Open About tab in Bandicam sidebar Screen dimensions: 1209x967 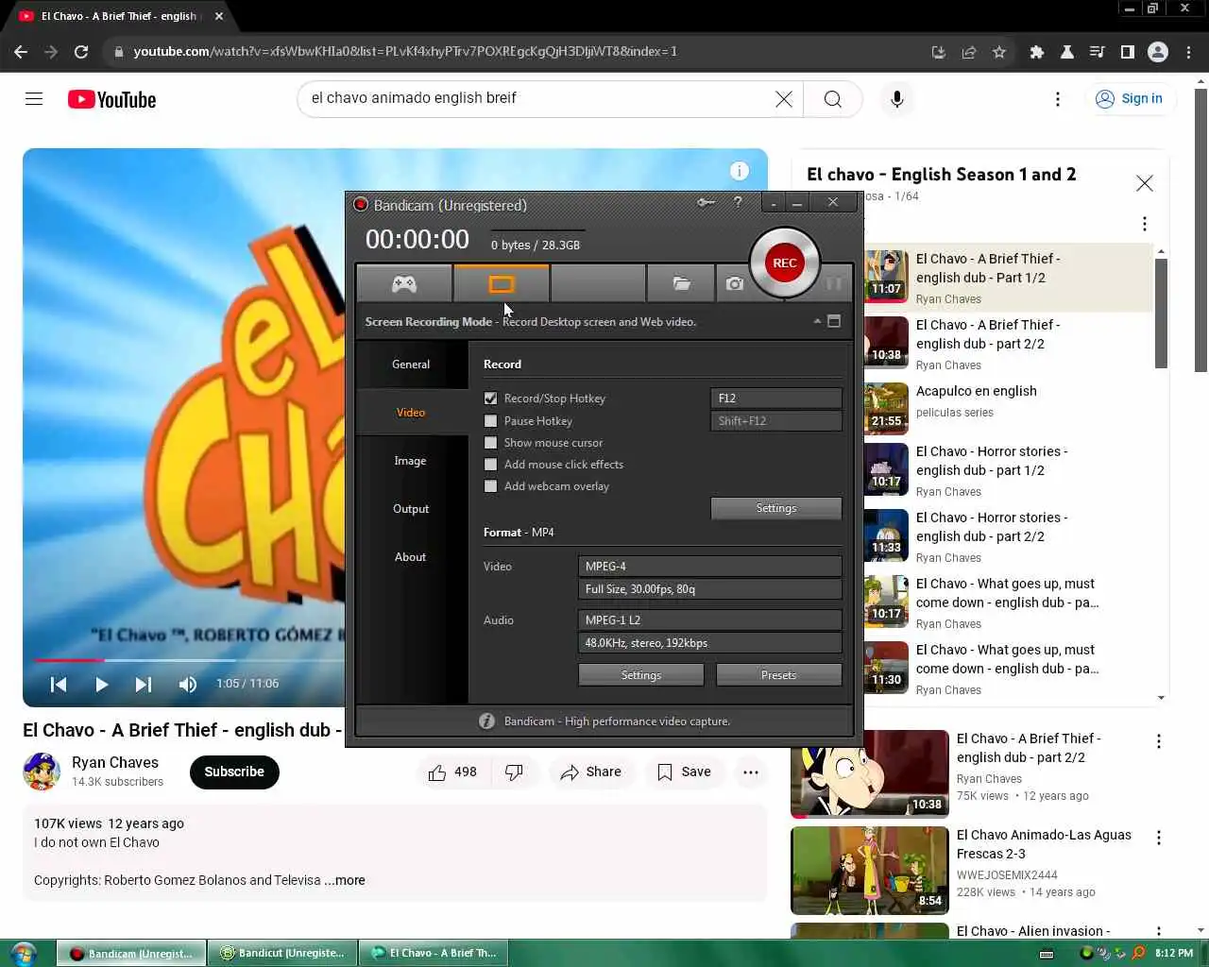[411, 557]
